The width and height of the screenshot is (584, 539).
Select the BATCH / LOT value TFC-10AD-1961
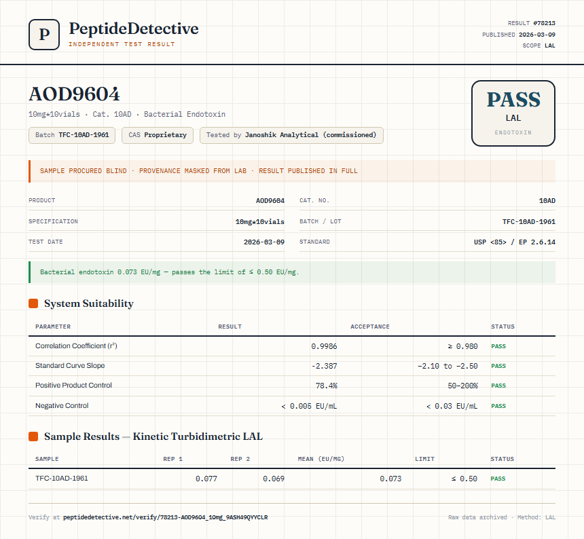point(529,221)
